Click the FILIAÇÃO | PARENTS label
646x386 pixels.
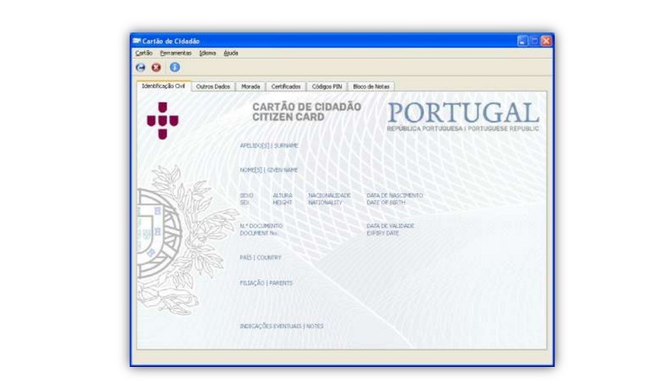(266, 283)
